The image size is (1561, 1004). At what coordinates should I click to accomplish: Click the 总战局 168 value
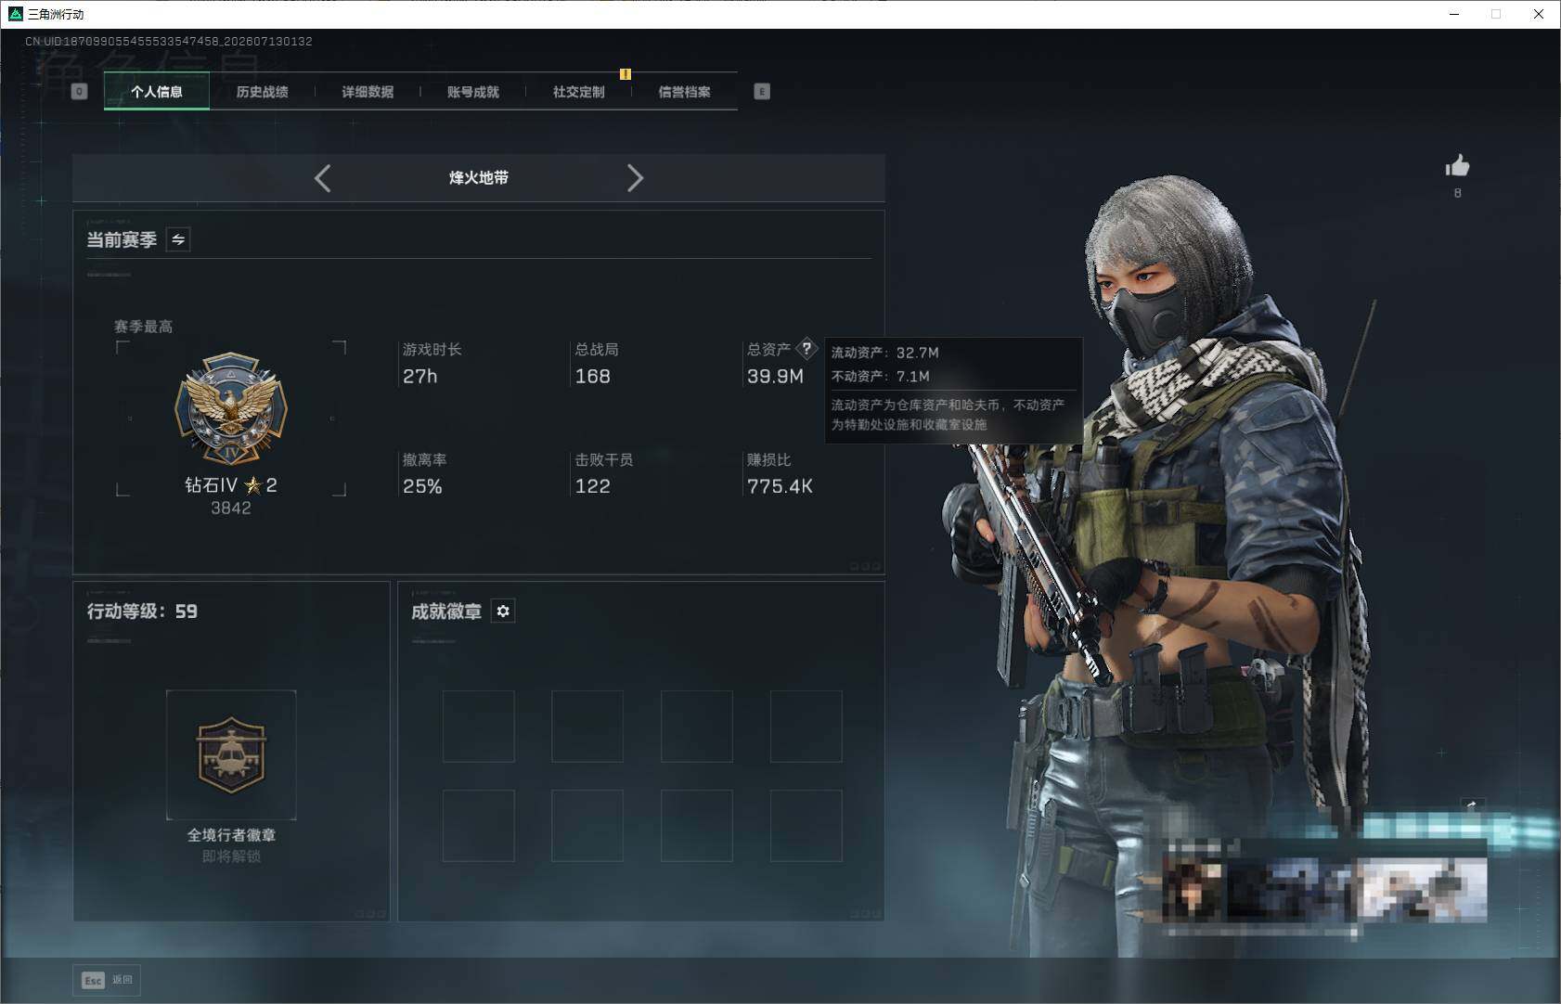click(593, 376)
